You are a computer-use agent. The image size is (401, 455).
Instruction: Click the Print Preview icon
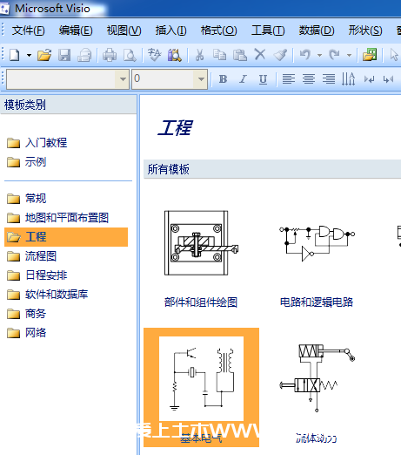(x=130, y=55)
